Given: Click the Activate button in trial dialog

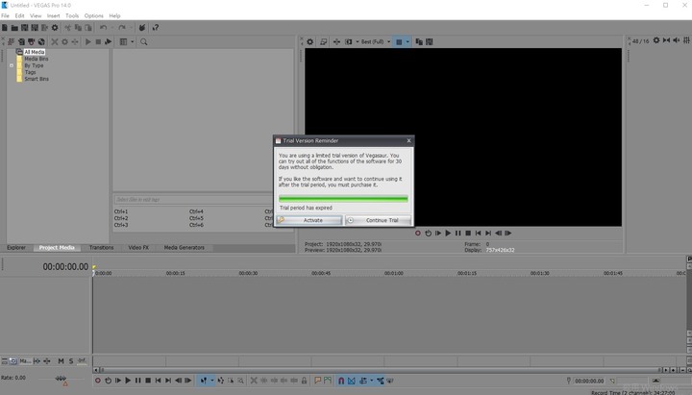Looking at the screenshot, I should [309, 220].
